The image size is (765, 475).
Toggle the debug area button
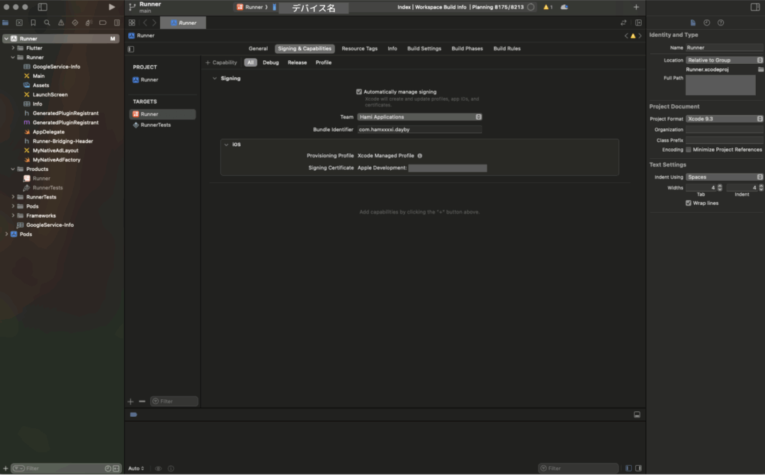[637, 415]
